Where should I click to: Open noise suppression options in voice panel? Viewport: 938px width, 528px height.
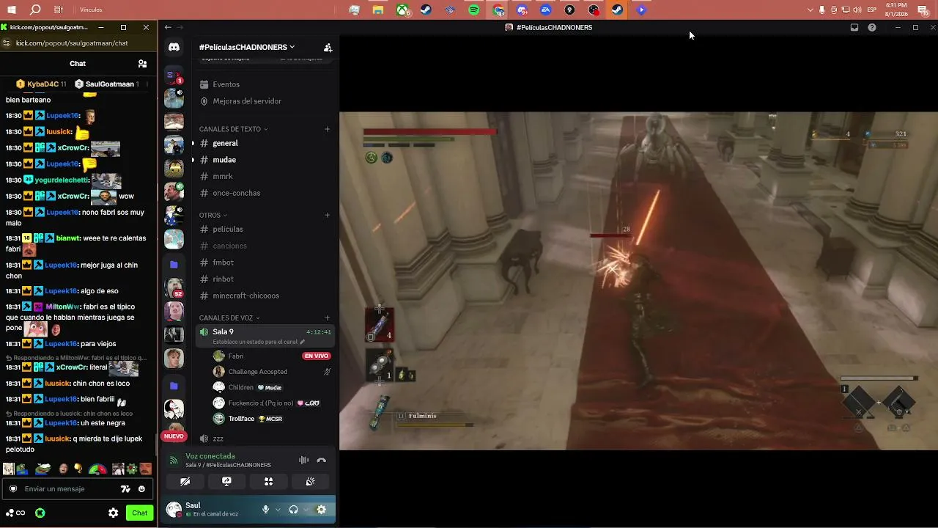click(303, 461)
